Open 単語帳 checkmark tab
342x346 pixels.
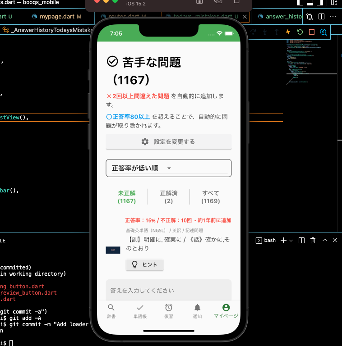(x=140, y=311)
